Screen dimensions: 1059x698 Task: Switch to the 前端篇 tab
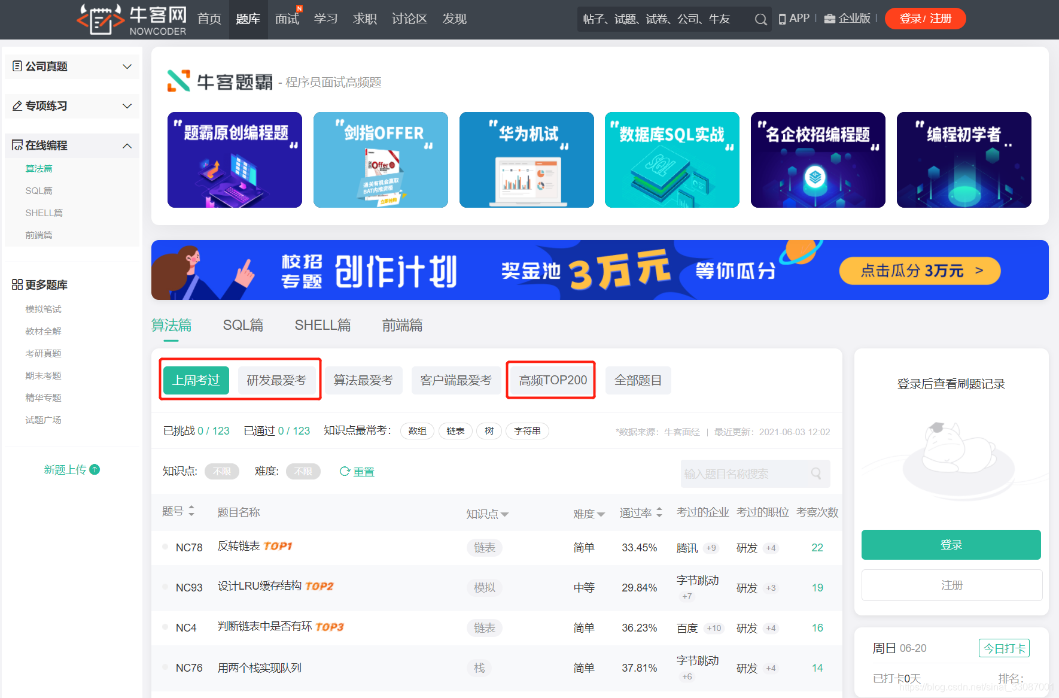pyautogui.click(x=402, y=325)
